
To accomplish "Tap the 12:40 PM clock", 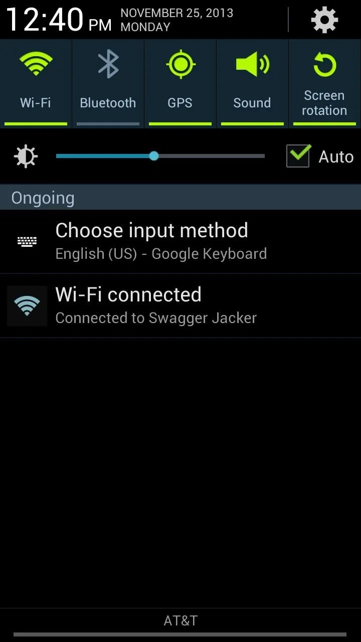I will (x=58, y=20).
